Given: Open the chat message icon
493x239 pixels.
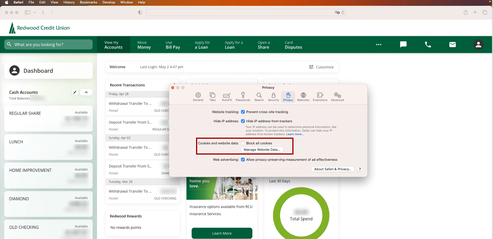Looking at the screenshot, I should click(x=403, y=44).
